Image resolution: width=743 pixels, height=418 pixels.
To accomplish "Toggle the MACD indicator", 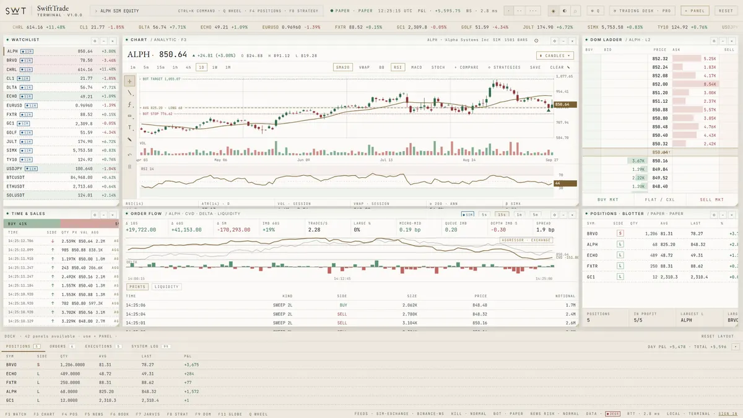I will pos(417,67).
